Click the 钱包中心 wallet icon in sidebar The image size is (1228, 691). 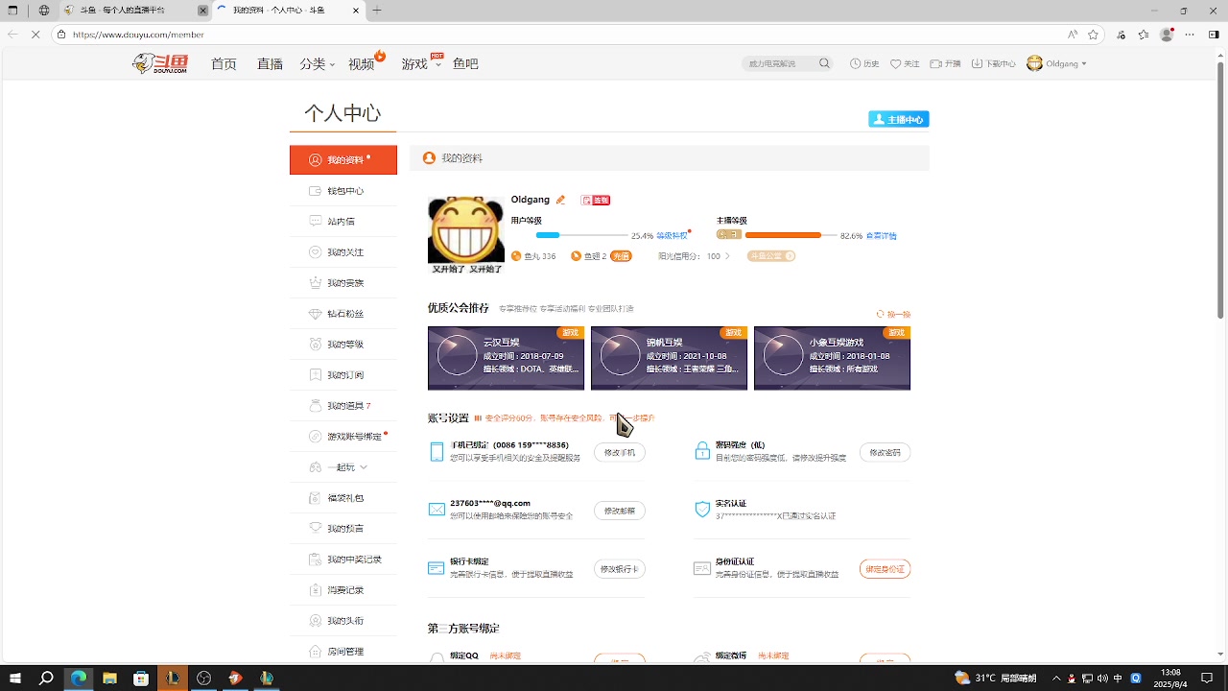pos(316,191)
